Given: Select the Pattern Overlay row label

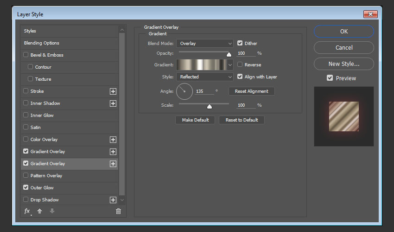Looking at the screenshot, I should (46, 176).
